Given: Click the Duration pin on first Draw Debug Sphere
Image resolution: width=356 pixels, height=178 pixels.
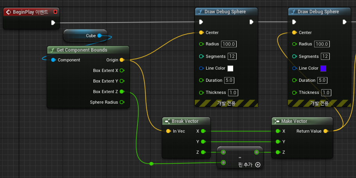Looking at the screenshot, I should (201, 80).
